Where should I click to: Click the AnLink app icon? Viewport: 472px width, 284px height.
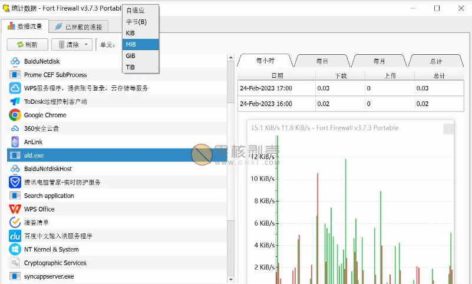15,141
